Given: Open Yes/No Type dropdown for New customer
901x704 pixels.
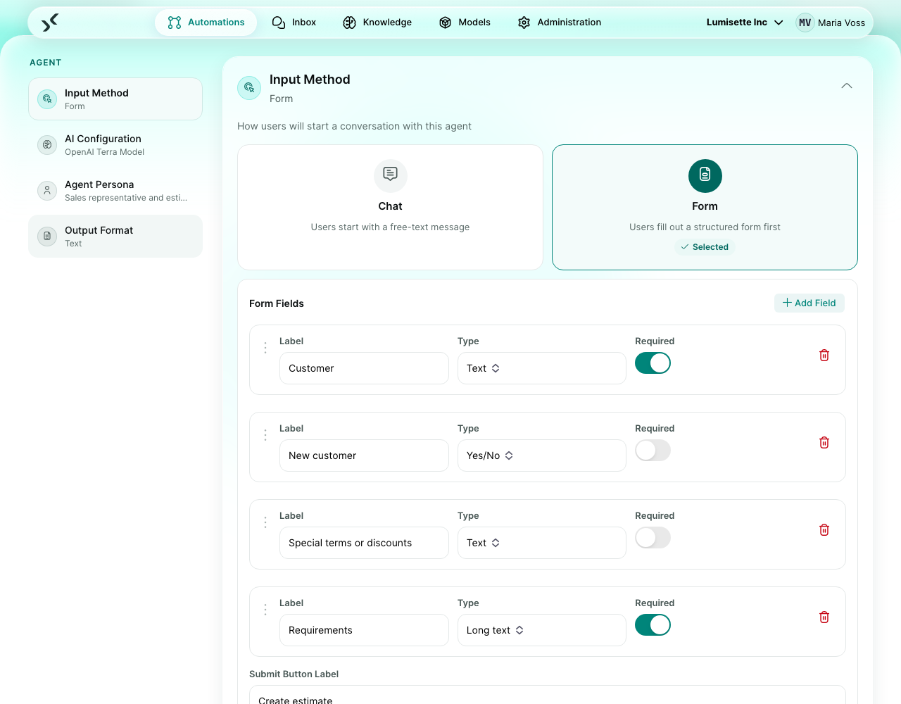Looking at the screenshot, I should 542,455.
